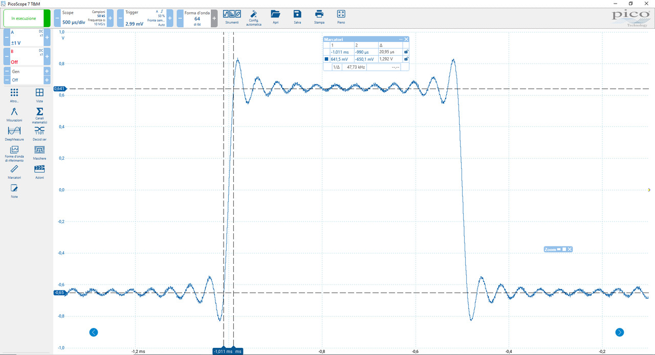Open Canali matematici math channels

click(x=39, y=116)
